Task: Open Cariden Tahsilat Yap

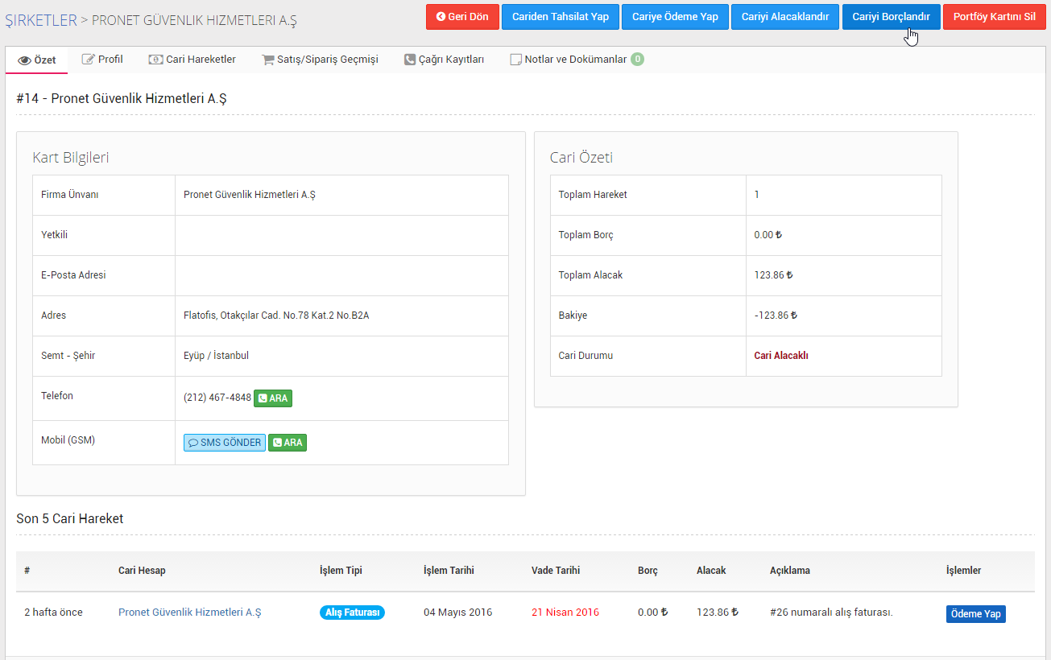Action: click(561, 17)
